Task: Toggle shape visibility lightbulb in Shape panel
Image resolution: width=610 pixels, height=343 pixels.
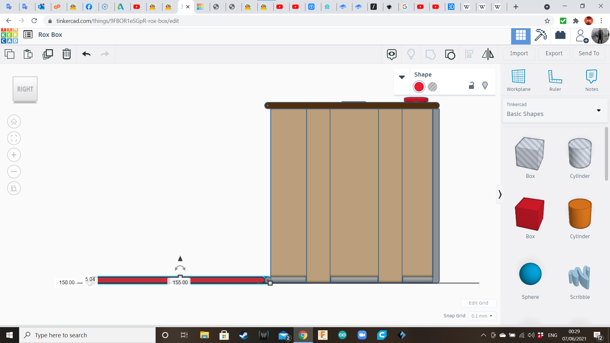Action: pyautogui.click(x=485, y=85)
